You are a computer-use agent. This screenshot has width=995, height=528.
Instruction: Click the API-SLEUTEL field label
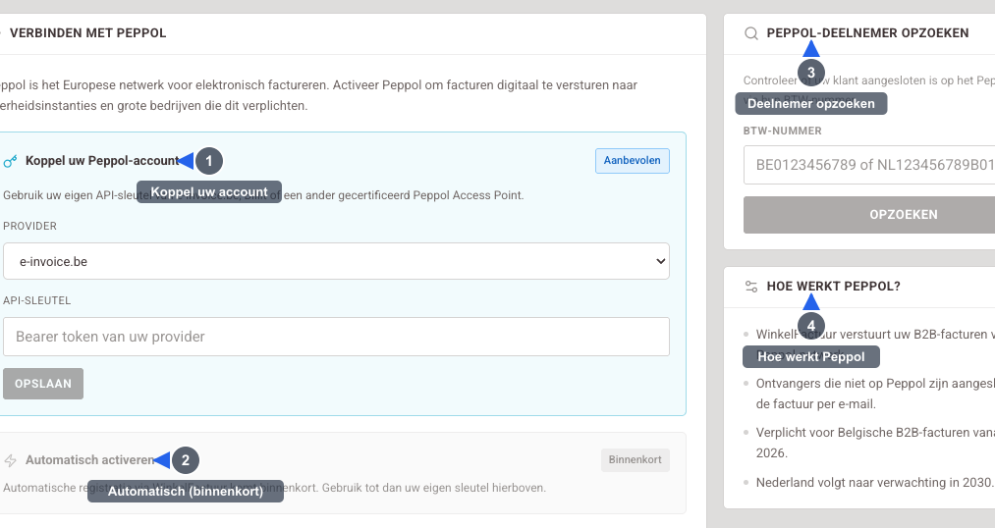36,300
